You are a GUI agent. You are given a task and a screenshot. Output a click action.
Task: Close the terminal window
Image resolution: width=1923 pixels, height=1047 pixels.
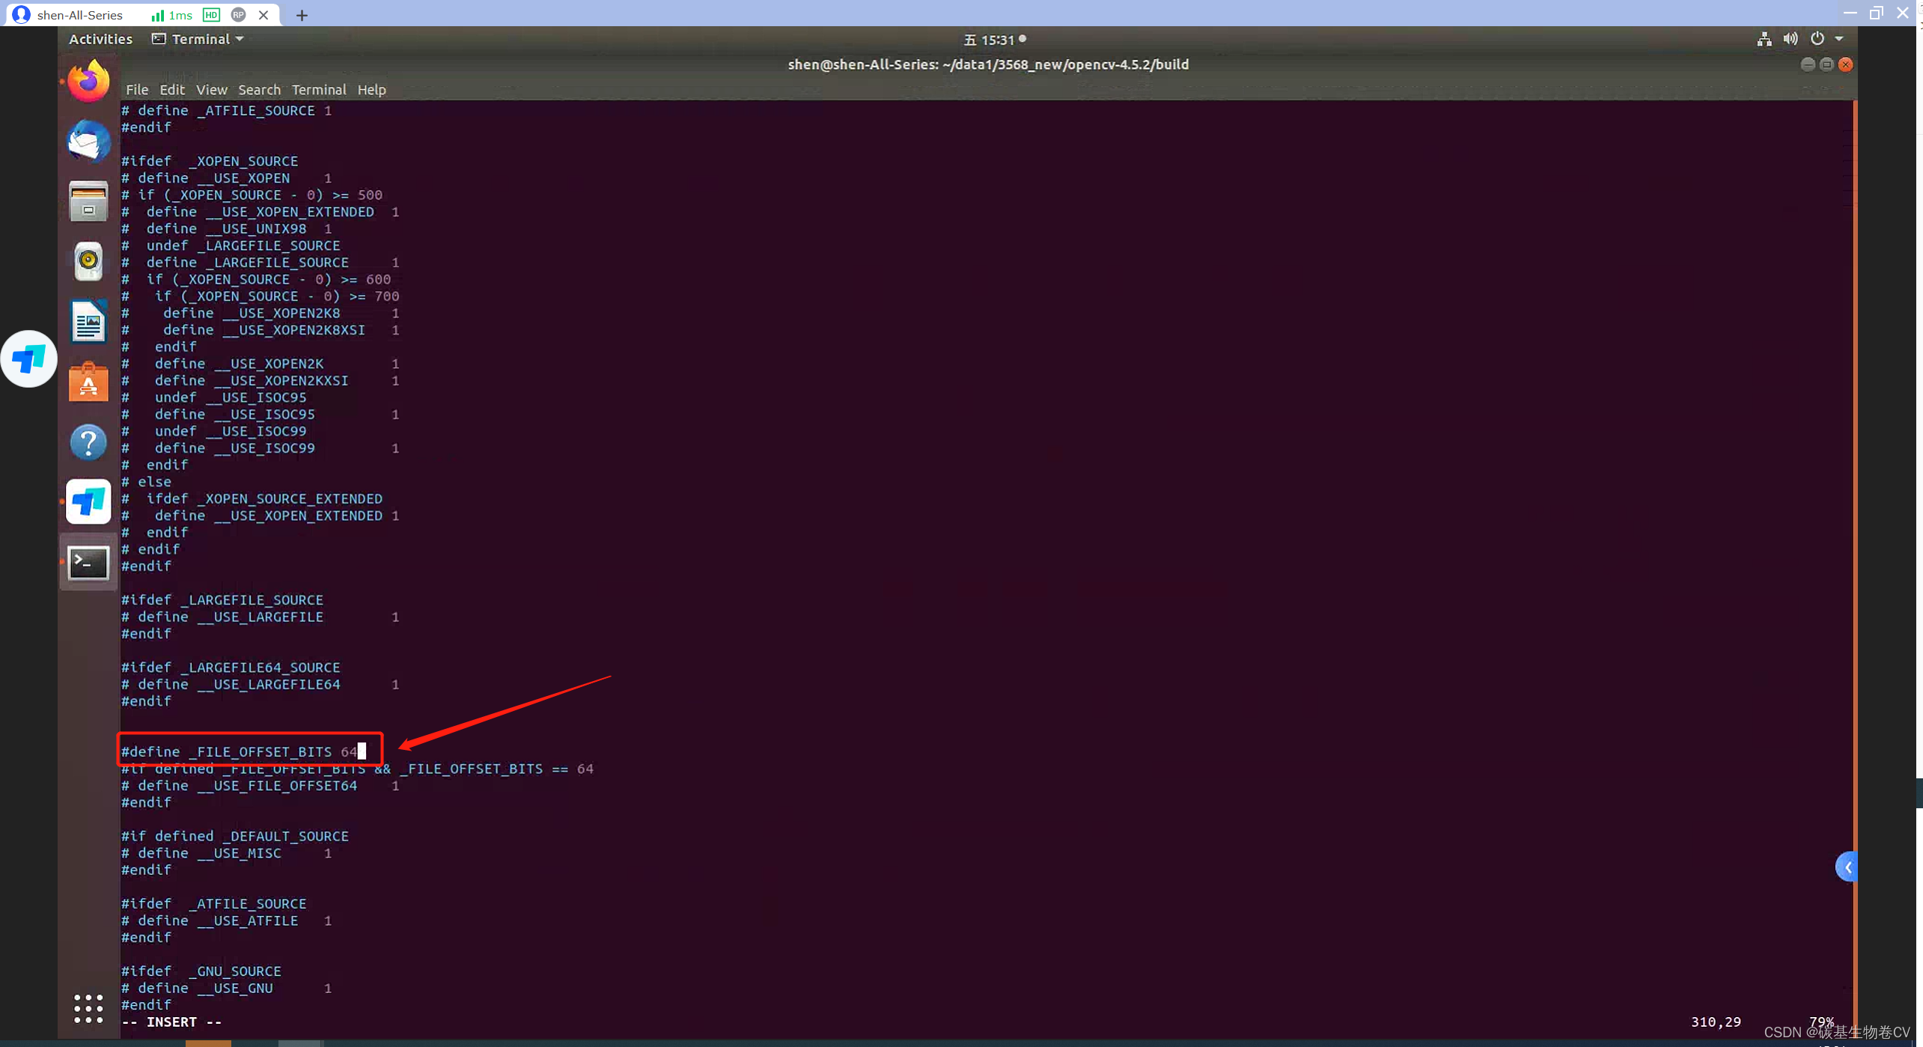pos(1846,64)
